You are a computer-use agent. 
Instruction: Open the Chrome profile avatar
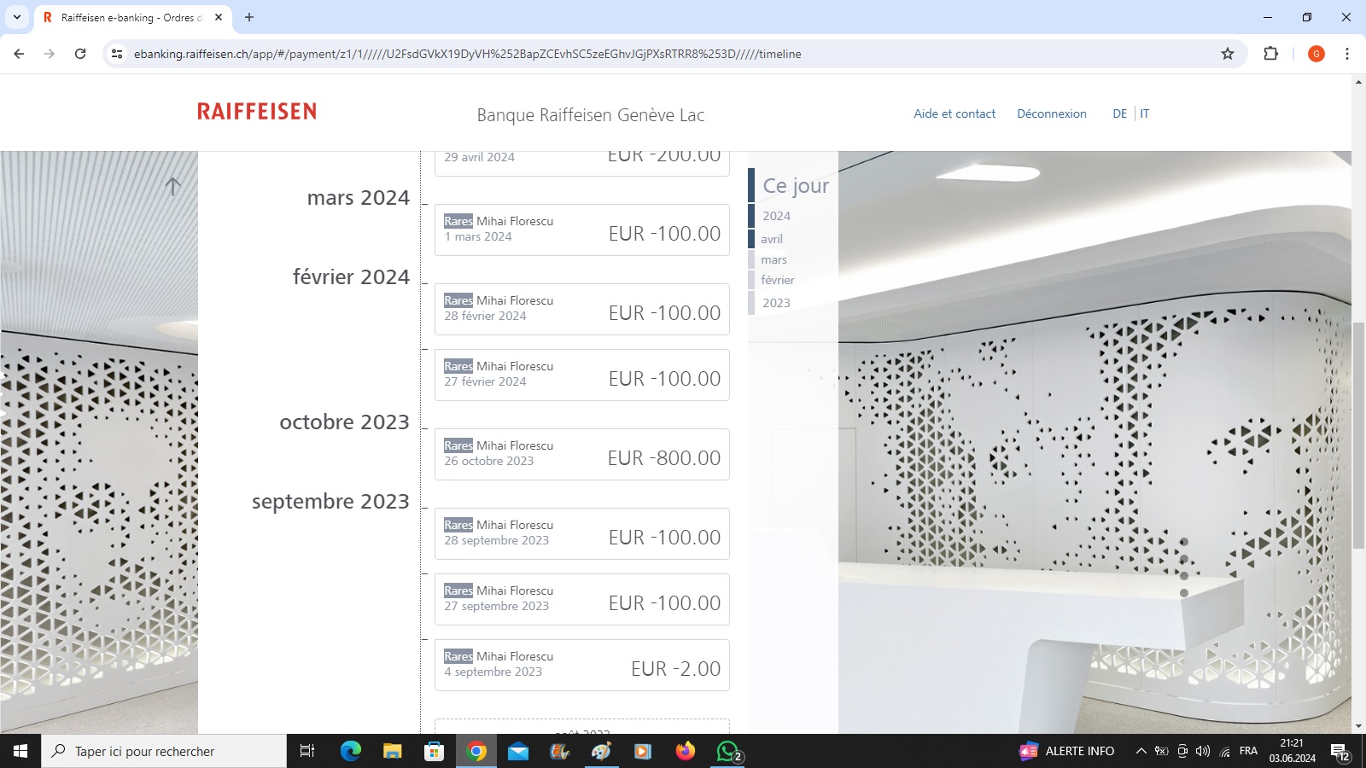[1316, 54]
